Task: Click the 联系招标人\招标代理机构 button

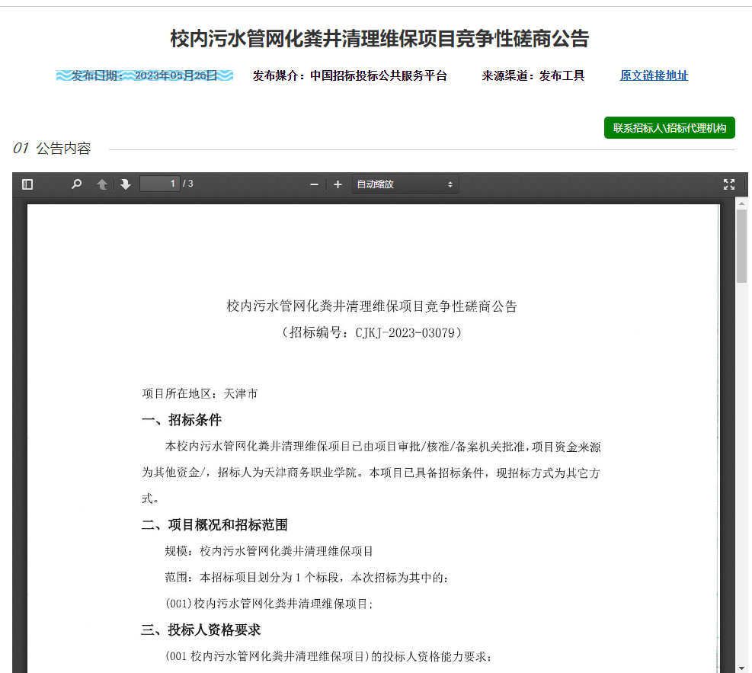Action: 669,128
